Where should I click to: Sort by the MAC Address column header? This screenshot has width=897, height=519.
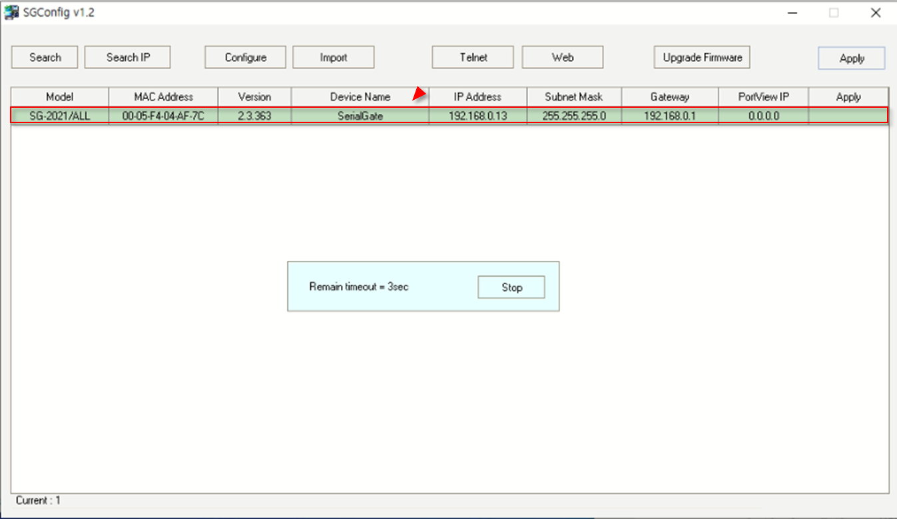pos(163,96)
